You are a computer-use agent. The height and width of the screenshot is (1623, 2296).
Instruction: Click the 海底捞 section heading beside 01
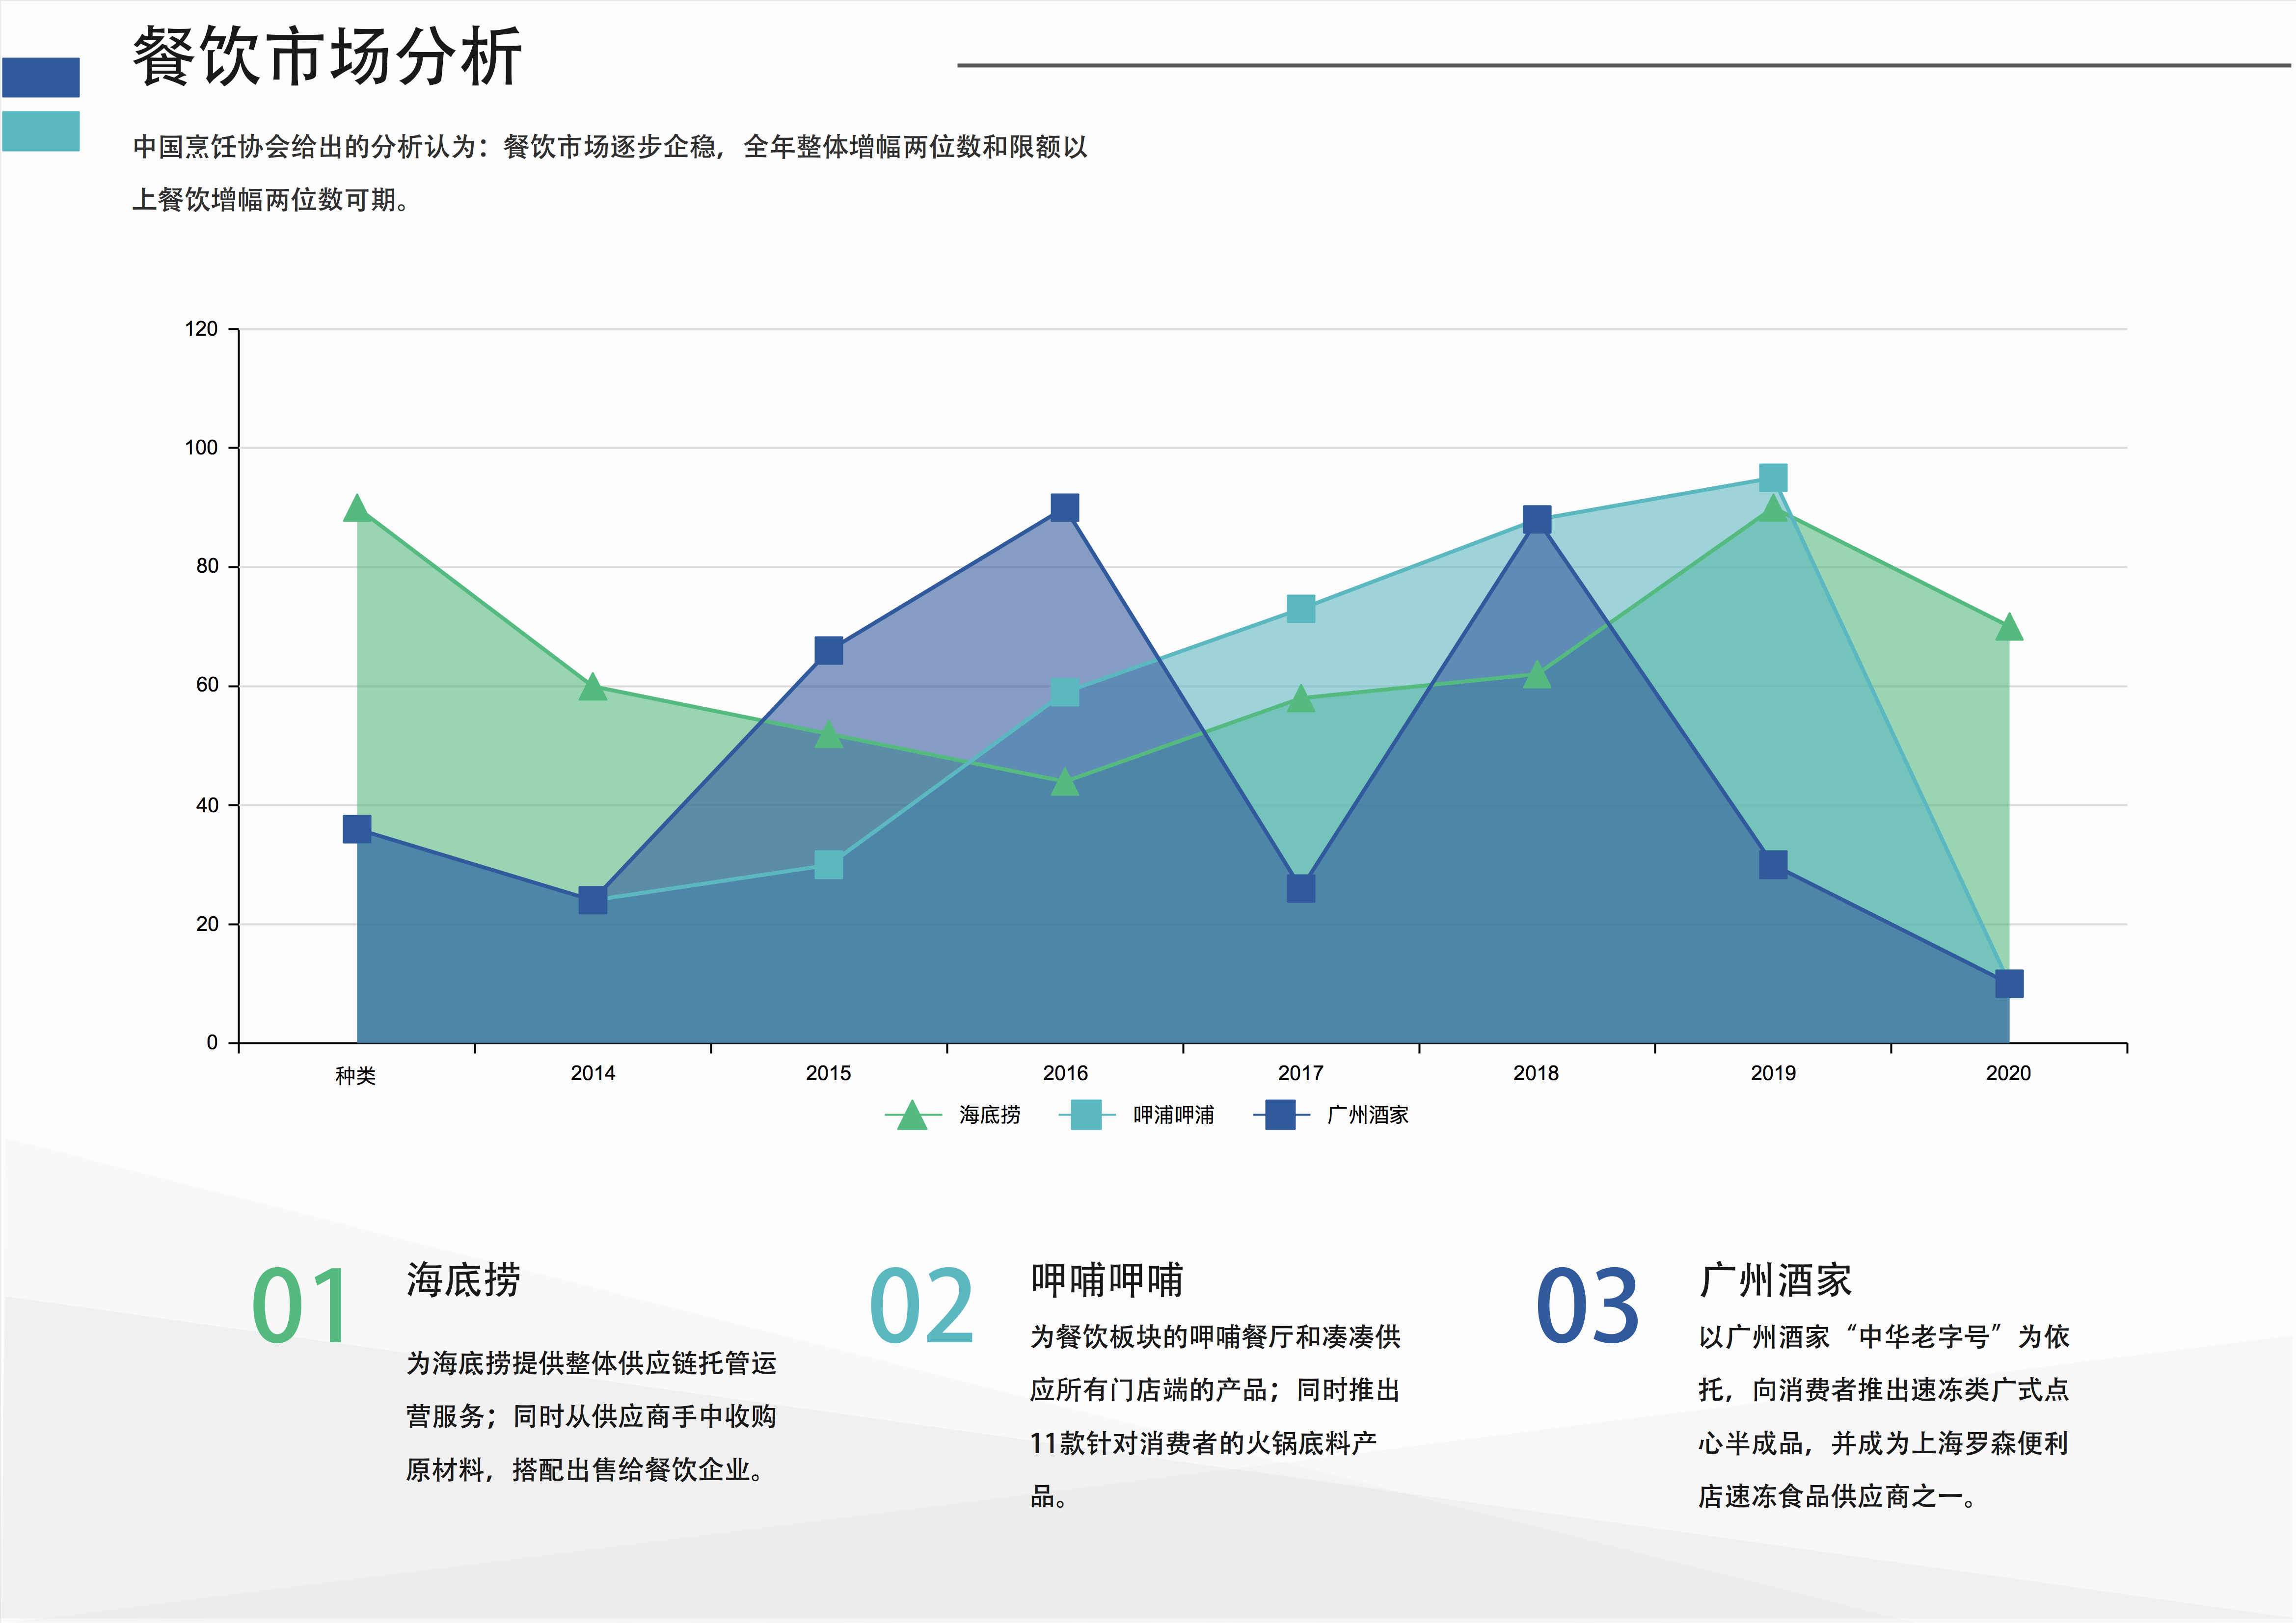(463, 1281)
